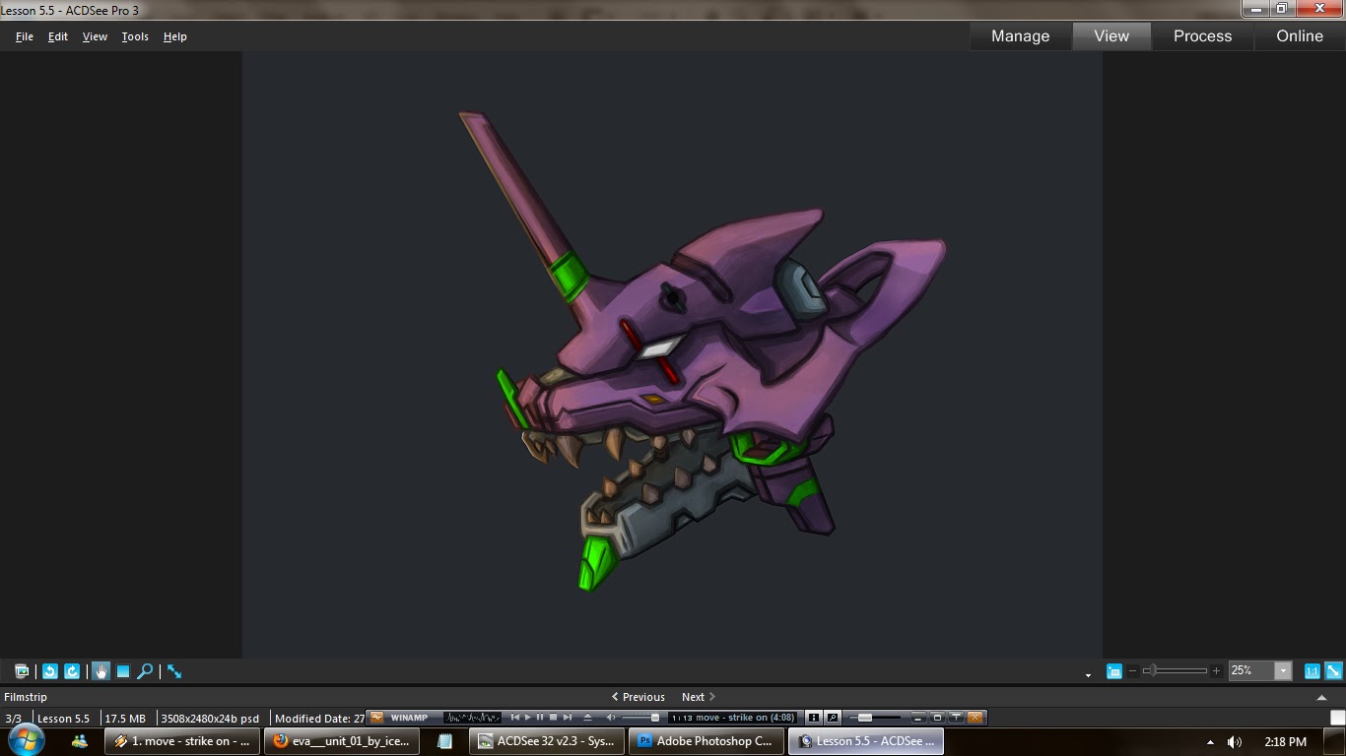Go to Previous image
1346x756 pixels.
click(638, 697)
